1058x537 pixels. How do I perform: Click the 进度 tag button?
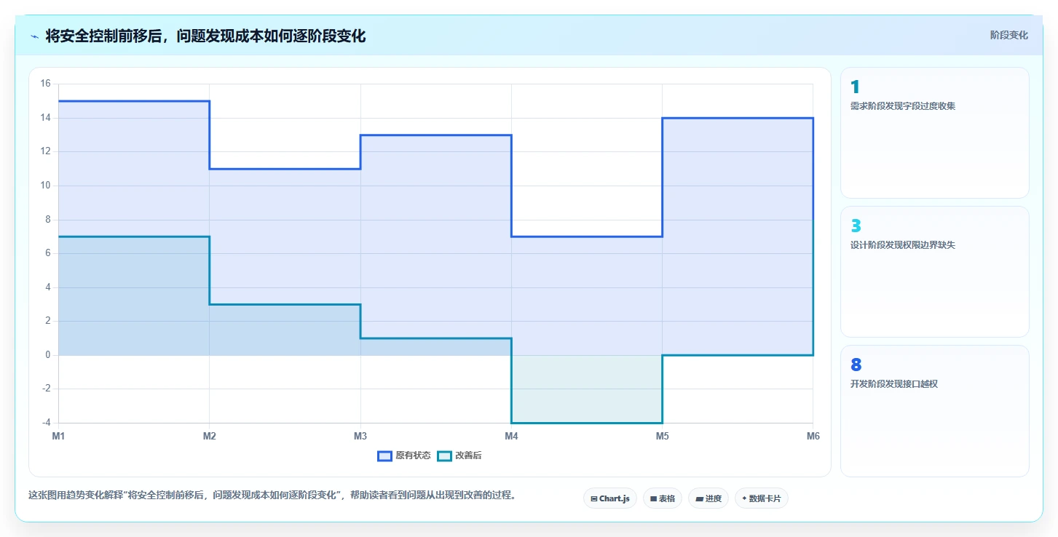708,498
